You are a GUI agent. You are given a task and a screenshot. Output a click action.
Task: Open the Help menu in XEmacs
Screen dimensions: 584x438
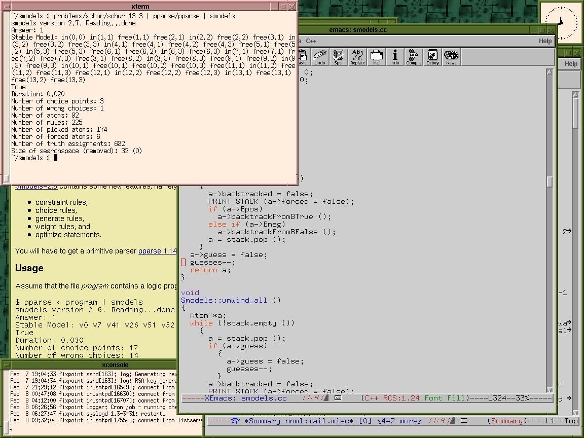click(x=545, y=41)
